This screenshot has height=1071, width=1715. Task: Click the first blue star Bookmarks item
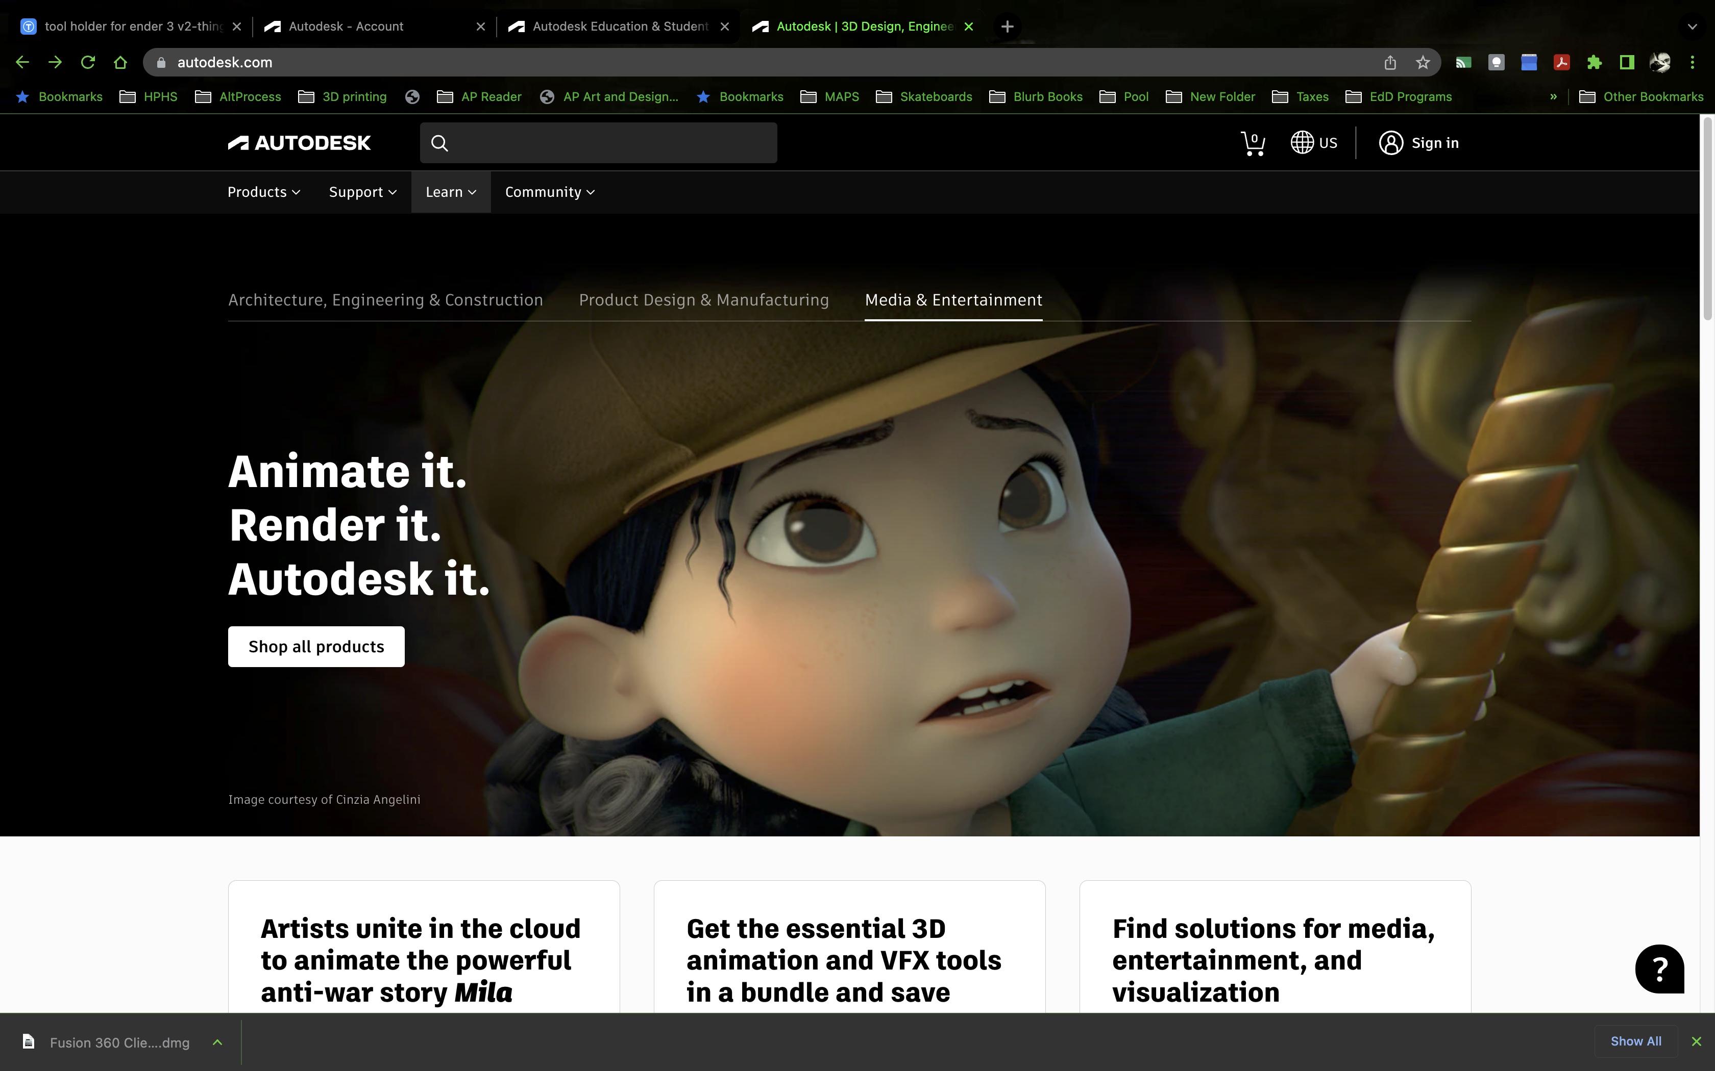click(x=59, y=96)
